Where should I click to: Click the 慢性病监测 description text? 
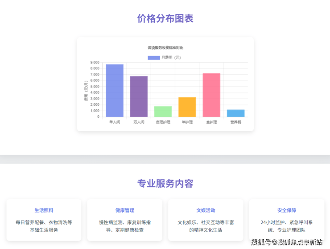click(125, 222)
